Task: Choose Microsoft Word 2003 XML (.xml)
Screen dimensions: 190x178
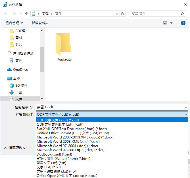Action: point(112,142)
